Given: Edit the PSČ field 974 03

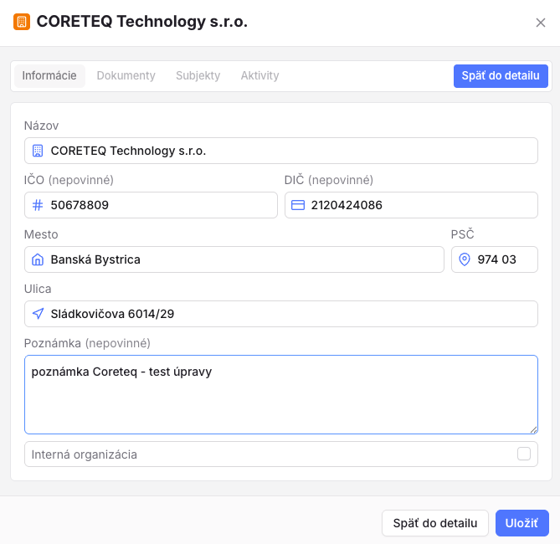Looking at the screenshot, I should (x=494, y=259).
